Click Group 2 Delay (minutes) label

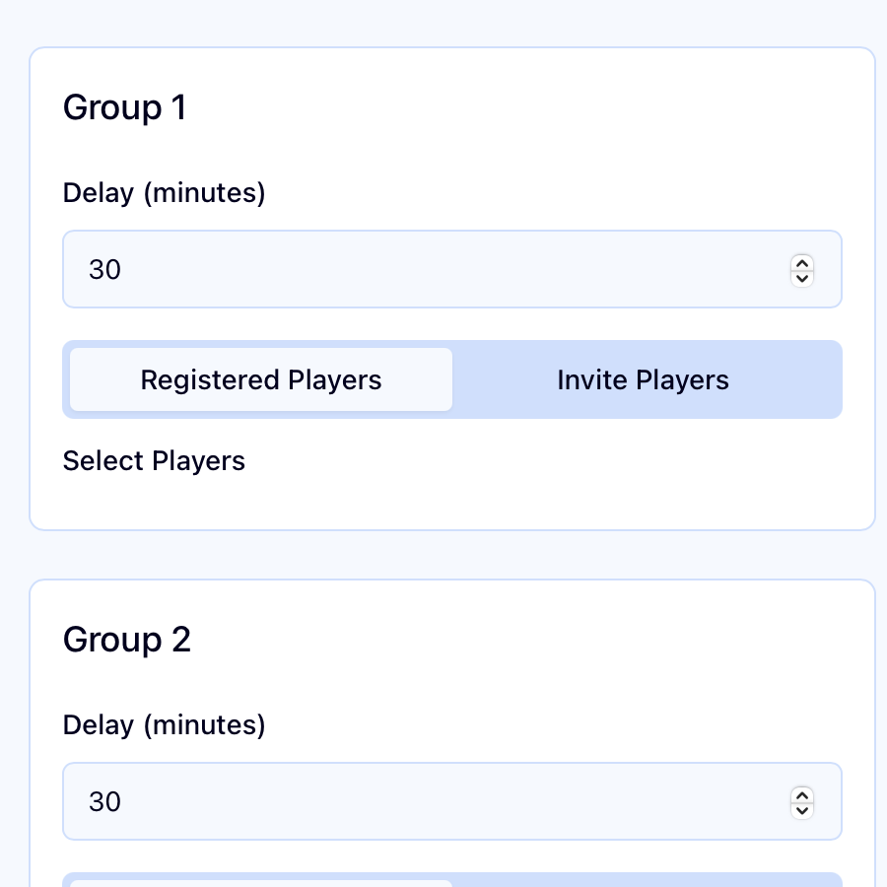[x=164, y=725]
